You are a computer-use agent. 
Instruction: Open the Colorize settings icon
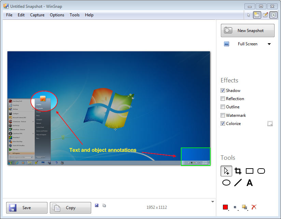[x=270, y=124]
